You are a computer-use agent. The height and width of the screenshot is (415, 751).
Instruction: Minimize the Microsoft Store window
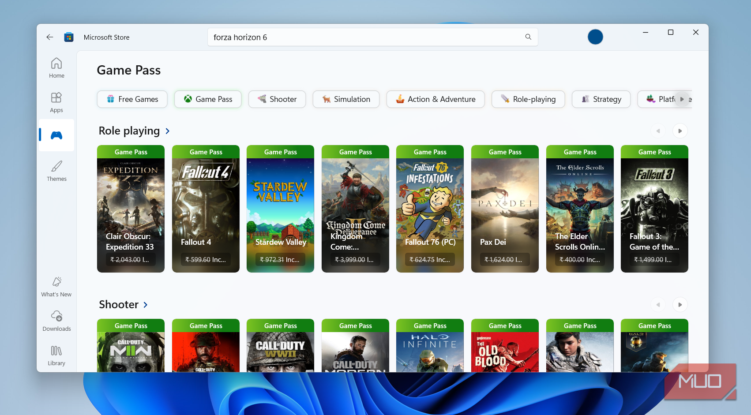coord(646,32)
